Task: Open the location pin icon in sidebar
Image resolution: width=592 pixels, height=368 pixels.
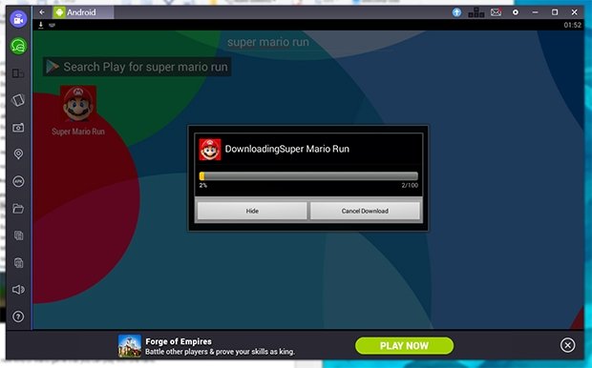Action: (x=18, y=153)
